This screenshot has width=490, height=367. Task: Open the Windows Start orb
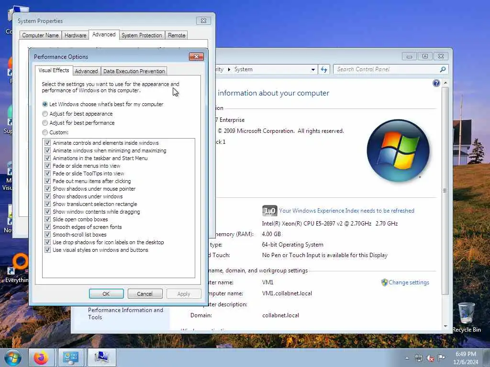[13, 358]
